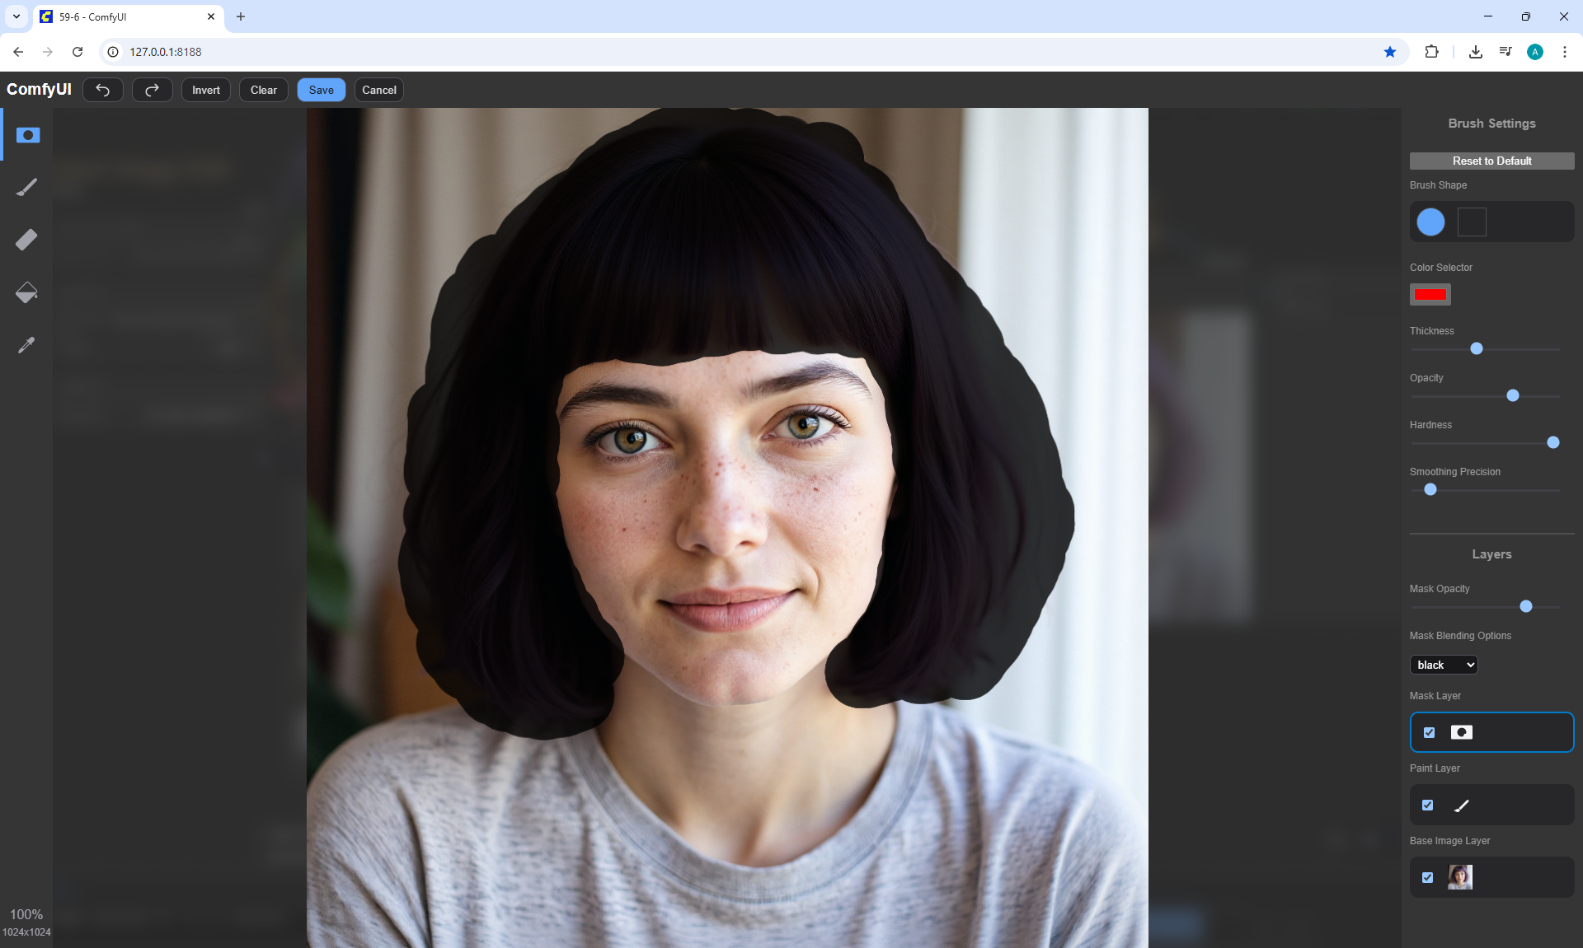This screenshot has width=1583, height=948.
Task: Choose the circular brush shape
Action: click(x=1430, y=222)
